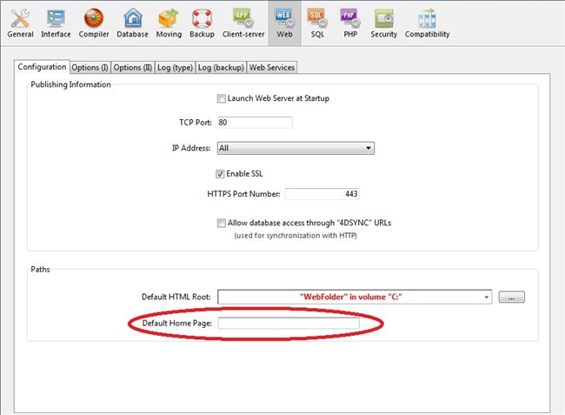The image size is (565, 415).
Task: Click the browse button for HTML Root
Action: tap(513, 298)
